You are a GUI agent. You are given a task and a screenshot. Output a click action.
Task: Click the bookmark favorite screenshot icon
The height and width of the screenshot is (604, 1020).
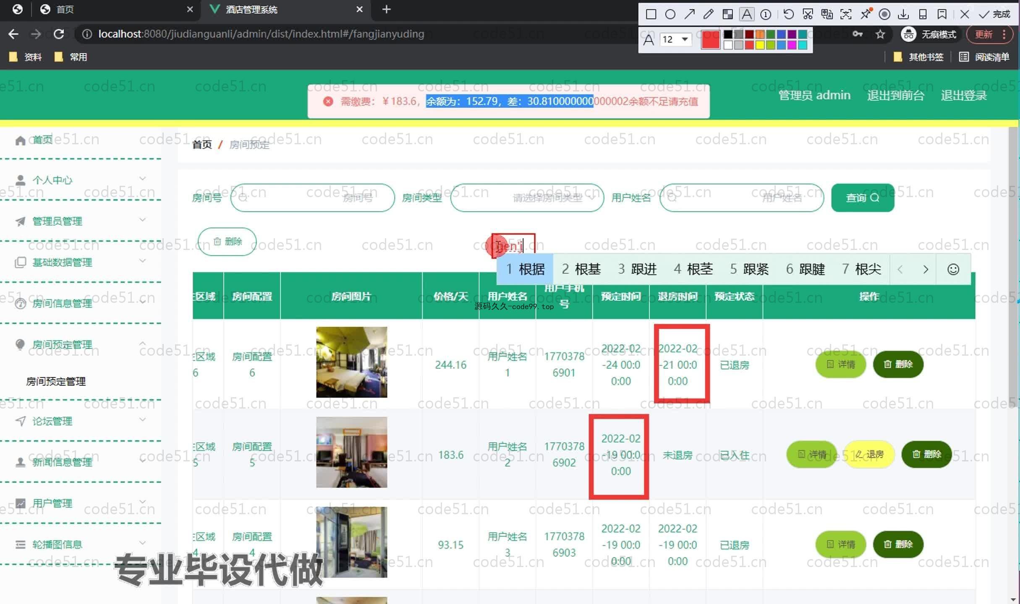tap(942, 14)
